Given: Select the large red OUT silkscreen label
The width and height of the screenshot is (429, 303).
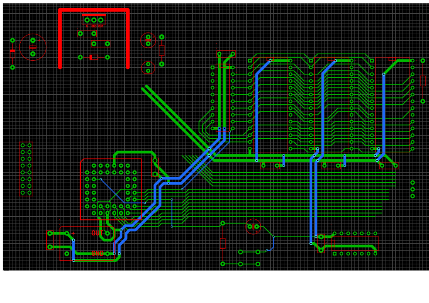Looking at the screenshot, I should [97, 233].
